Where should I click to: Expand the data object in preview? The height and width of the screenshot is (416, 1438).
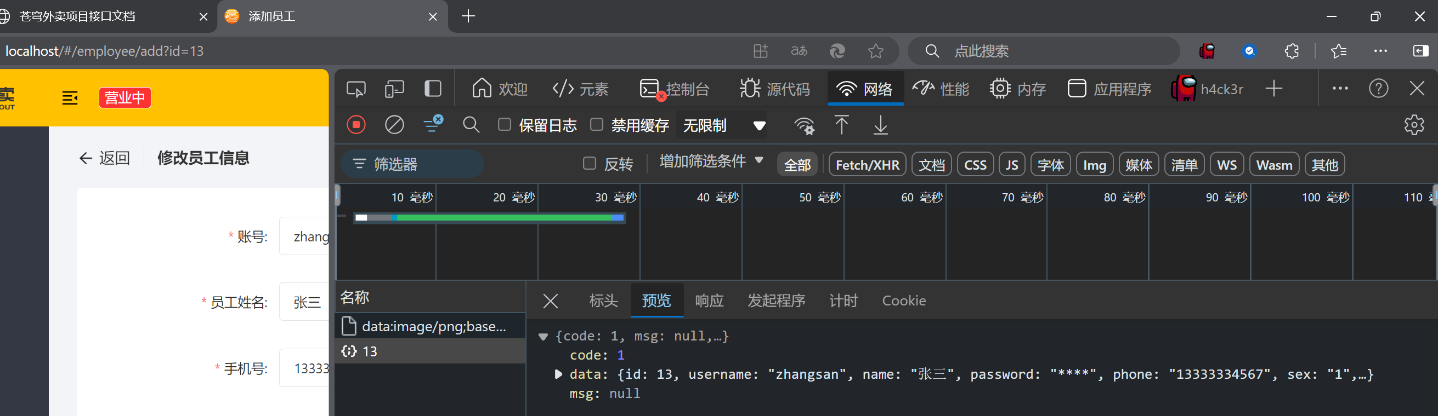pos(558,374)
